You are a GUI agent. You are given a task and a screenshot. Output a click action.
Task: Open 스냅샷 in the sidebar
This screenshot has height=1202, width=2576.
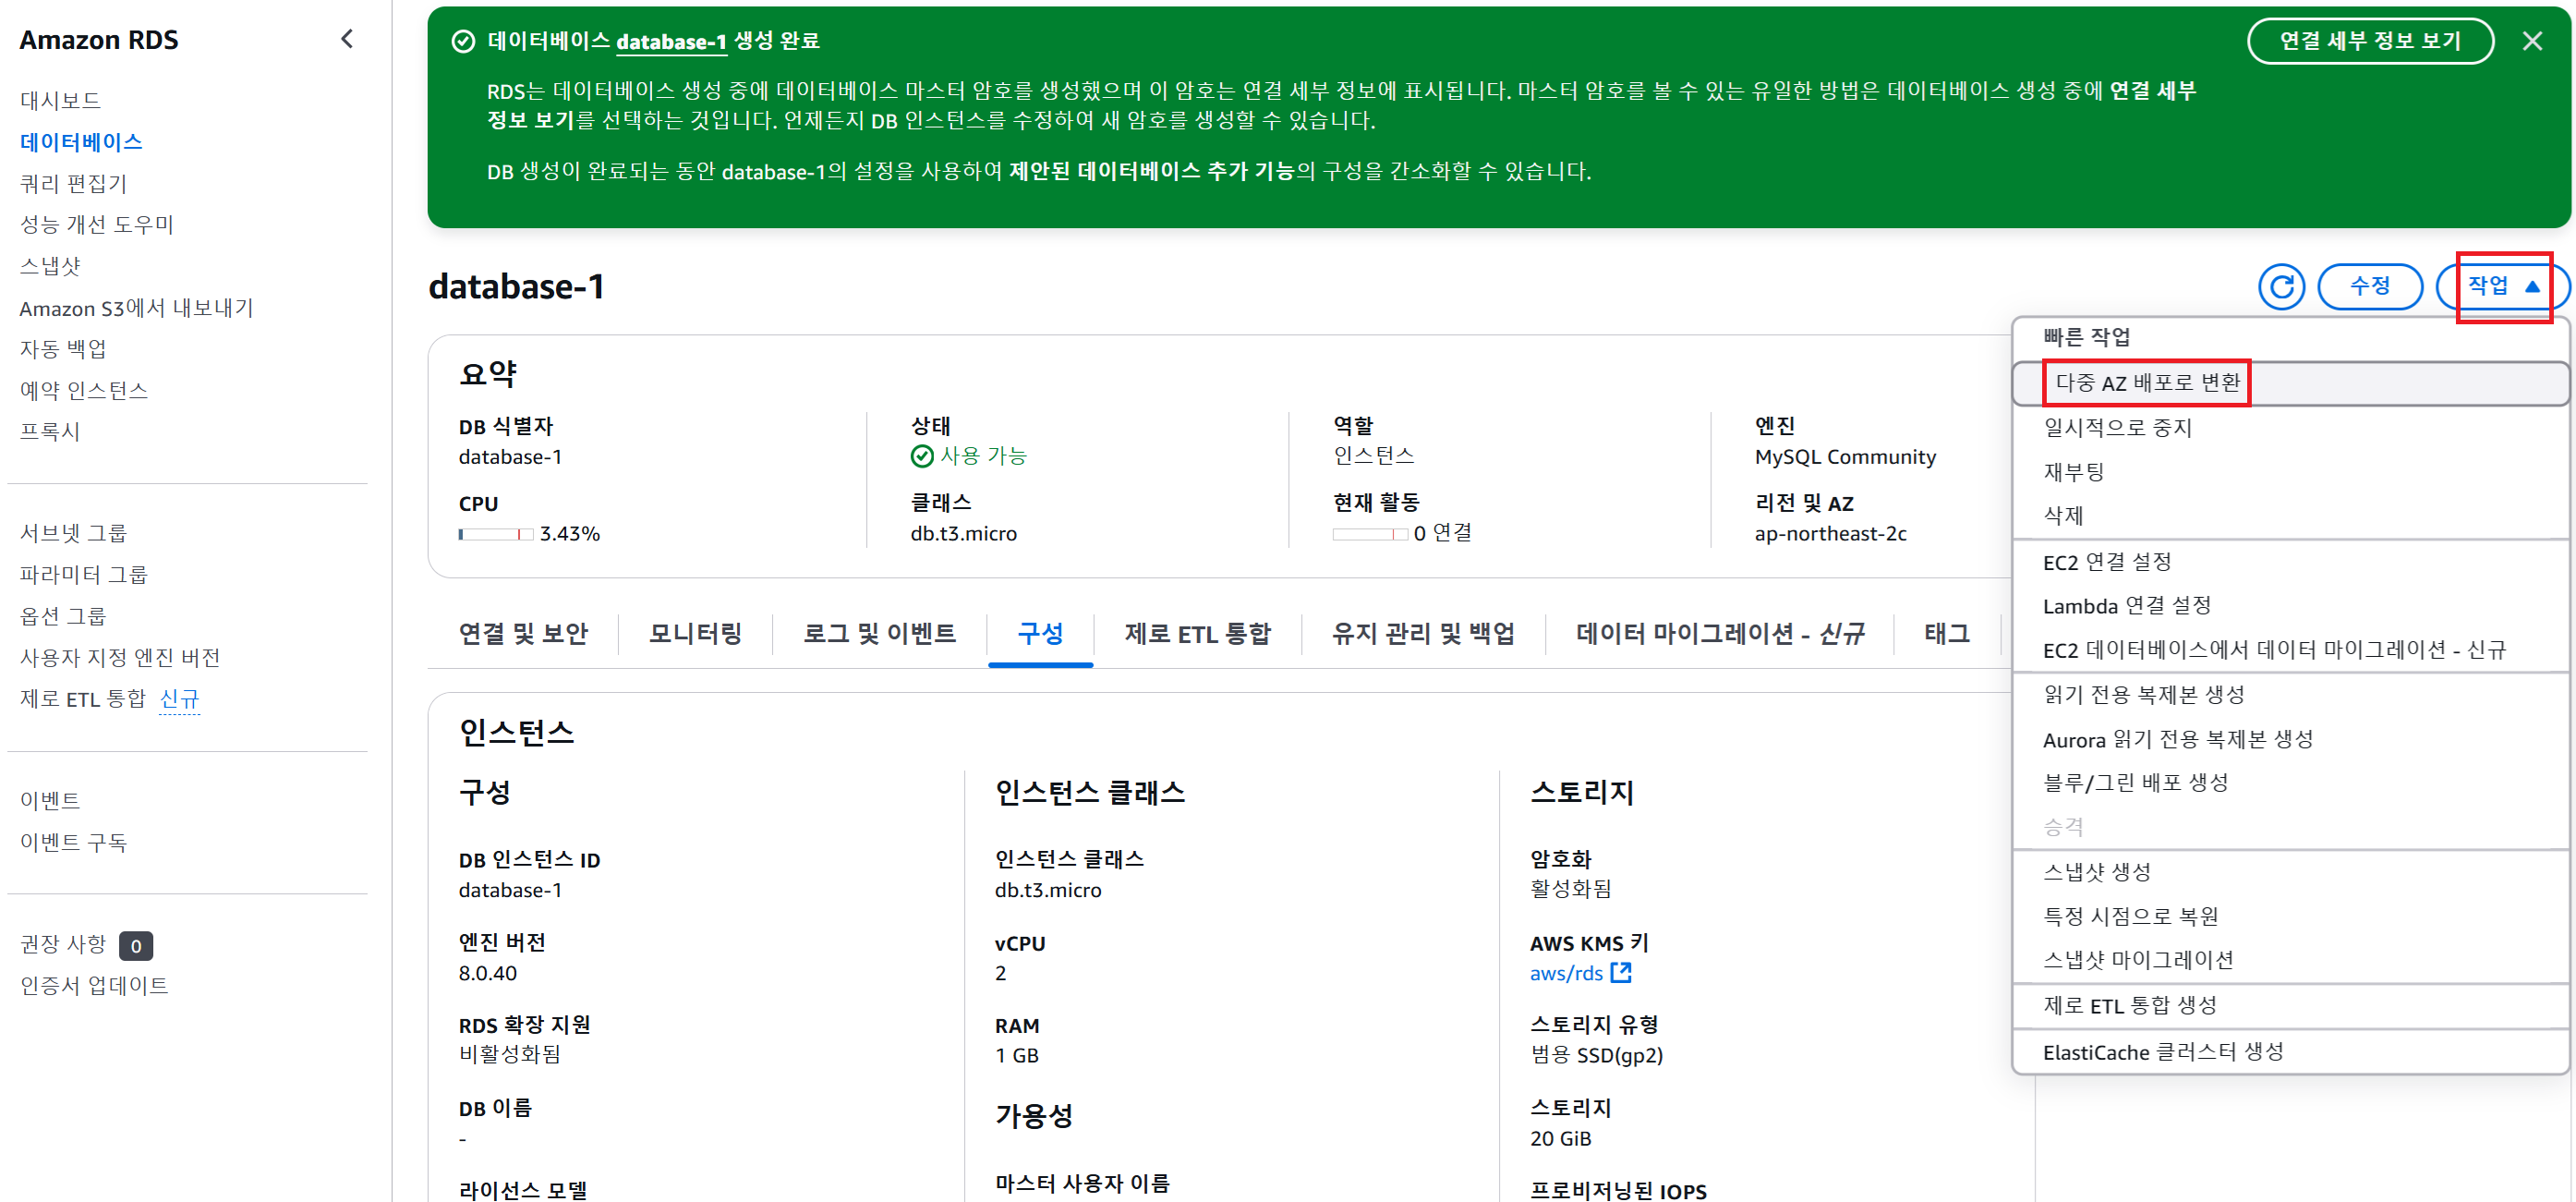click(x=50, y=266)
